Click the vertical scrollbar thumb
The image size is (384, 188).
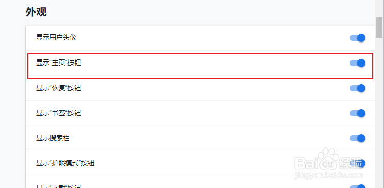tap(379, 28)
